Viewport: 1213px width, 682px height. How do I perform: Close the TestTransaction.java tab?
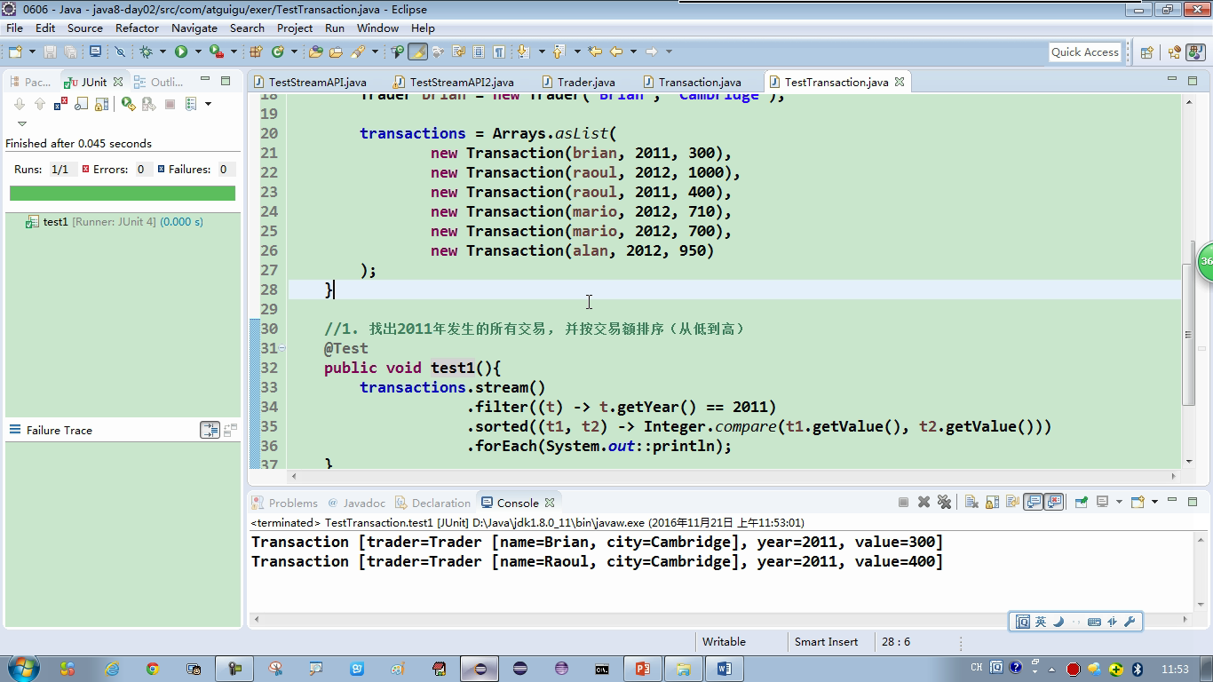[899, 82]
